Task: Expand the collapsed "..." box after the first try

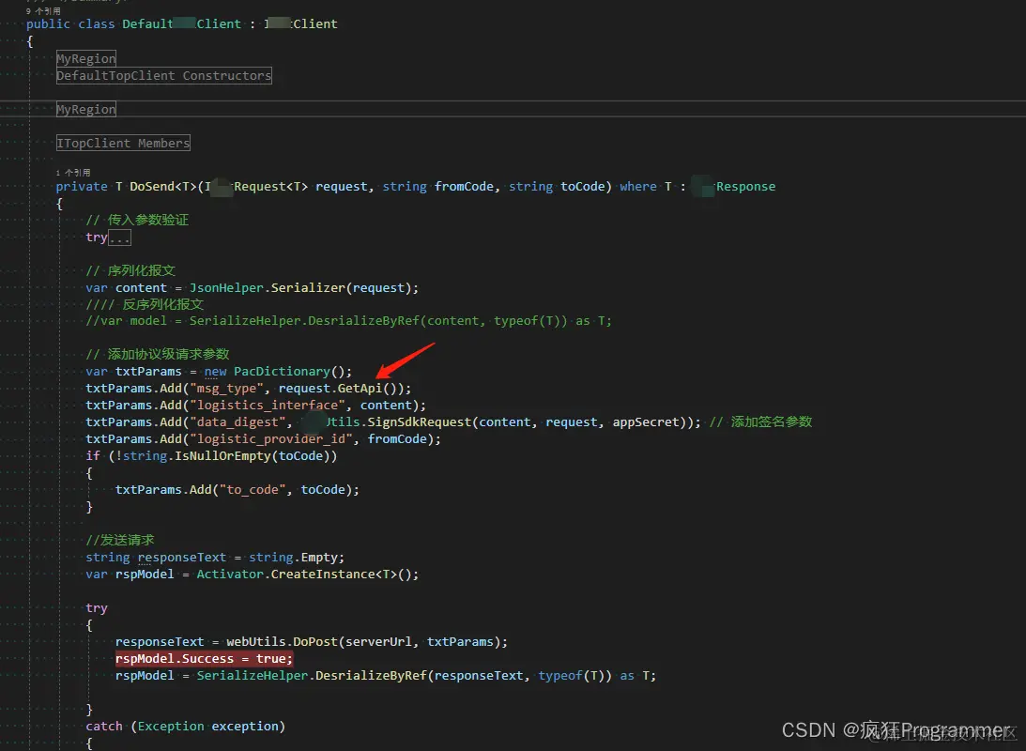Action: (120, 238)
